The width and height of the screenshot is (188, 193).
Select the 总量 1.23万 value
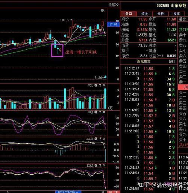141,35
